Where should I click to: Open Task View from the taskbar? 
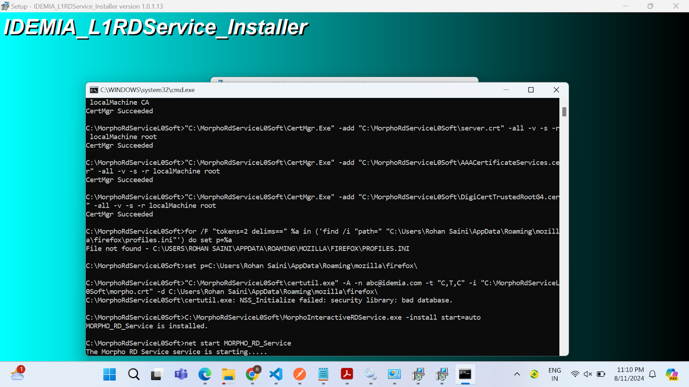point(157,375)
